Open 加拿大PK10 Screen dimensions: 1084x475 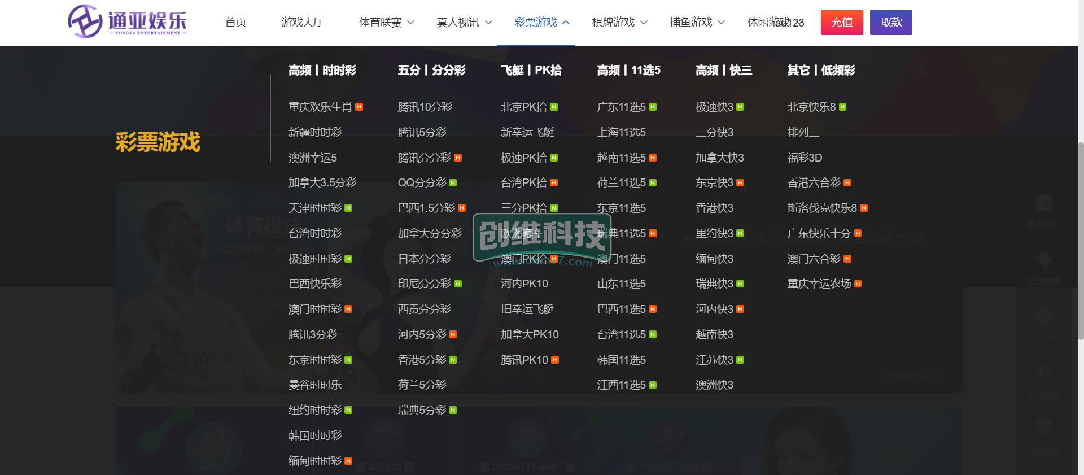click(530, 334)
